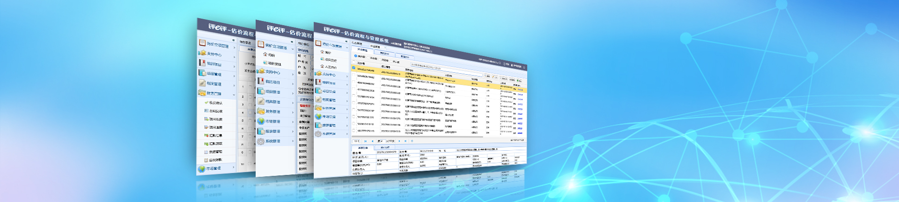Click 市场管理 globe icon in left window
This screenshot has width=899, height=202.
click(202, 168)
